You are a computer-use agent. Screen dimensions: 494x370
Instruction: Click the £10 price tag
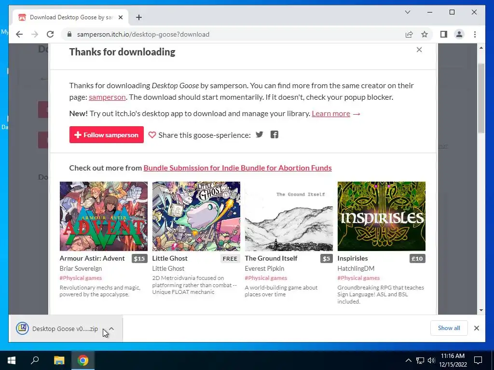pos(417,259)
